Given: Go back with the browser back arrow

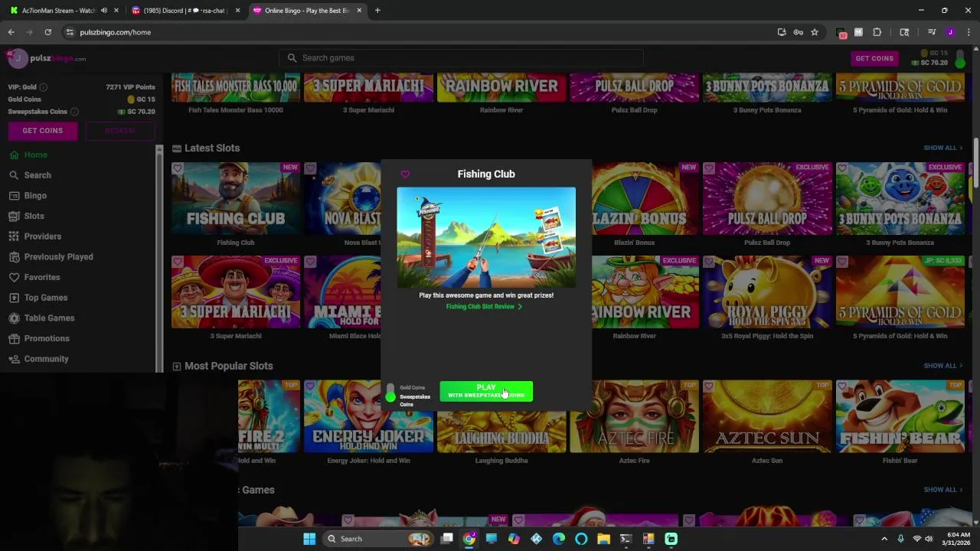Looking at the screenshot, I should click(x=11, y=32).
